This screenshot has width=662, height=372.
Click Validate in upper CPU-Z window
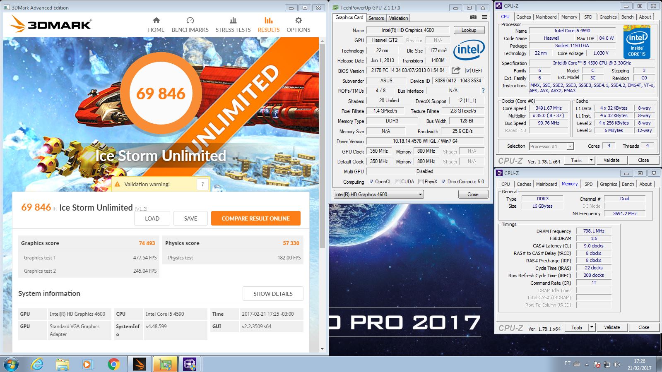pyautogui.click(x=611, y=160)
